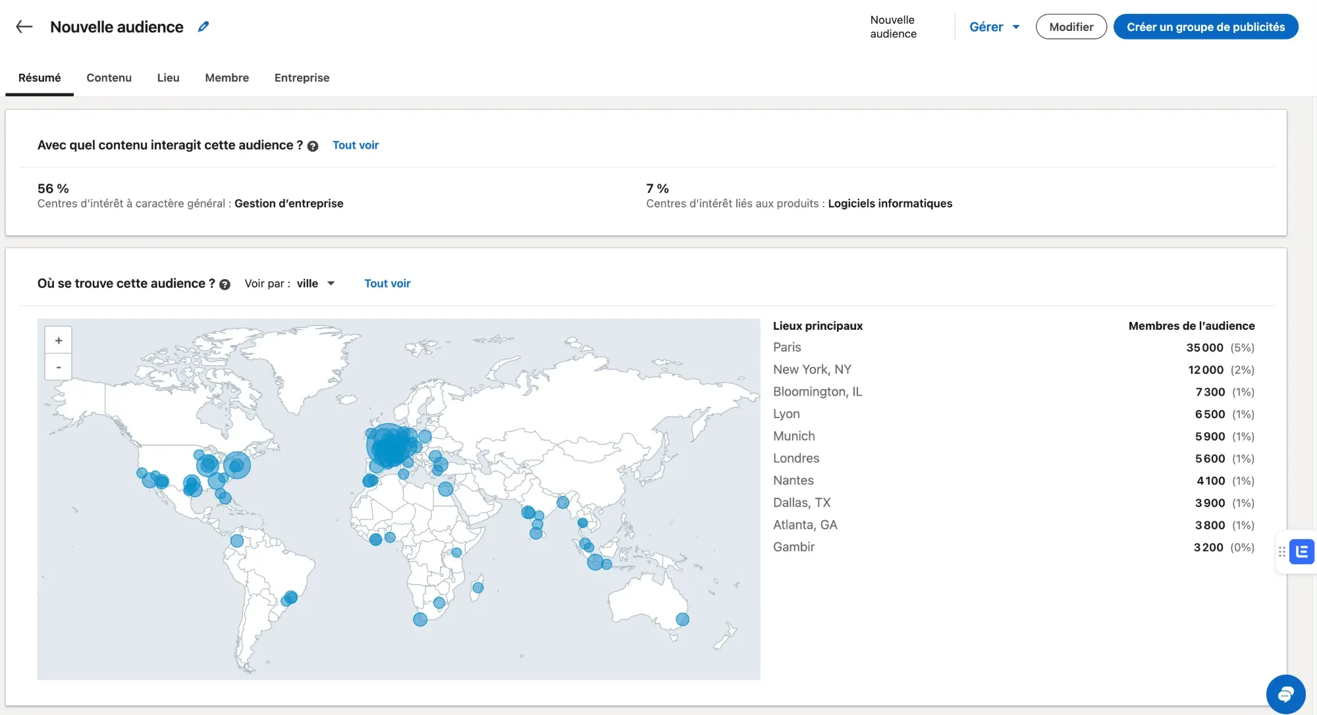Click 'Tout voir' link for audience location
Image resolution: width=1317 pixels, height=715 pixels.
tap(387, 283)
